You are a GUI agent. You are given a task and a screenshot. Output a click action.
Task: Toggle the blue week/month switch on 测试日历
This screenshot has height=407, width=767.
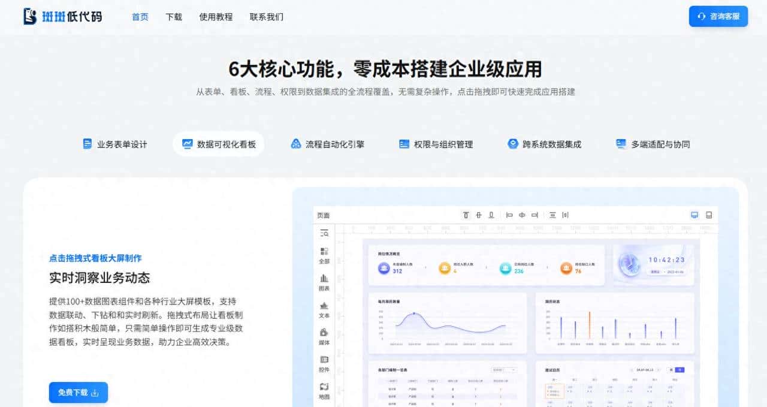click(680, 370)
